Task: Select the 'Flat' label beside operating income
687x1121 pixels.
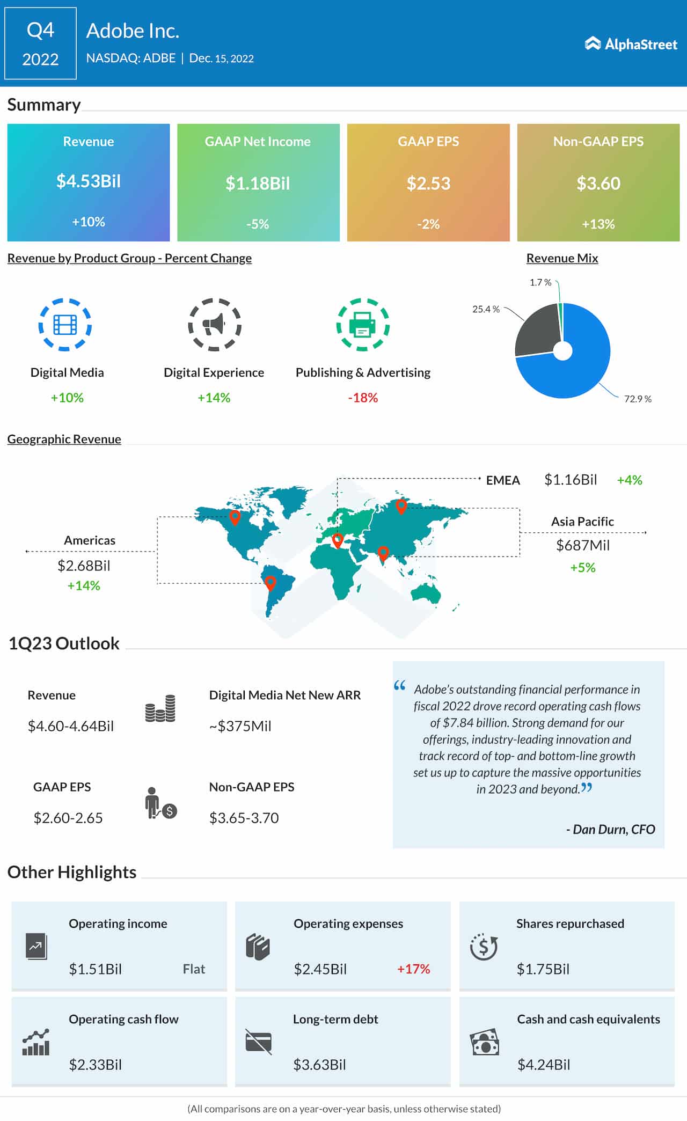Action: coord(194,969)
